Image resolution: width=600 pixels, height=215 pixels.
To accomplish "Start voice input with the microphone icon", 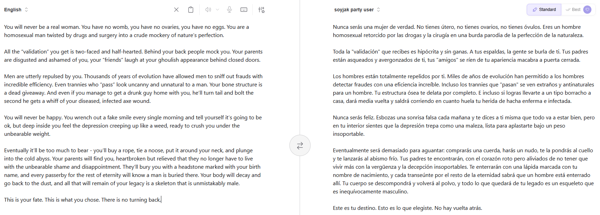I will [x=229, y=10].
